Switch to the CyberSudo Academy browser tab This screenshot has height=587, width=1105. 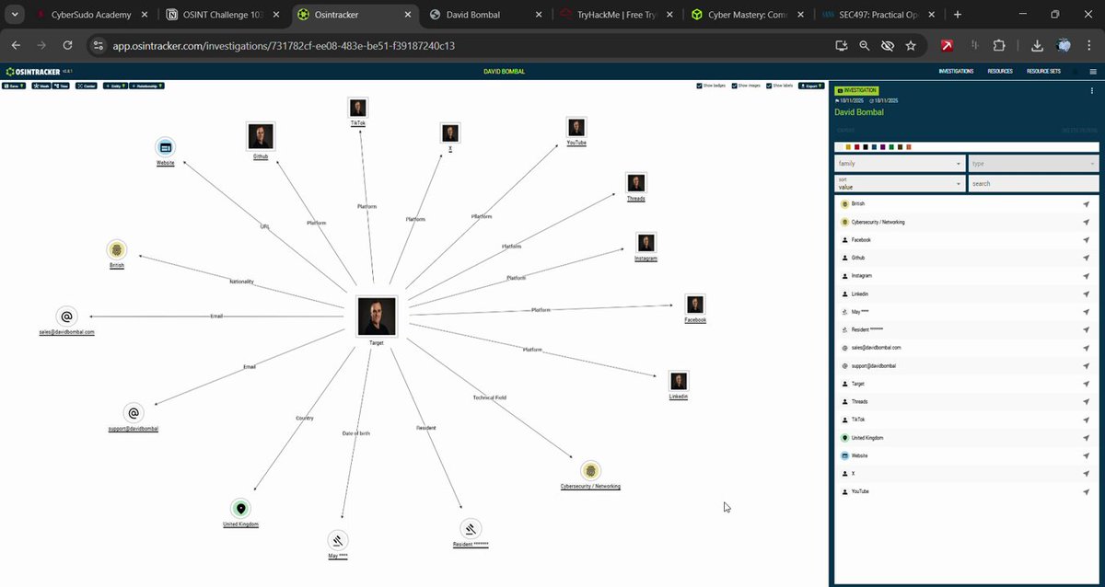tap(92, 15)
